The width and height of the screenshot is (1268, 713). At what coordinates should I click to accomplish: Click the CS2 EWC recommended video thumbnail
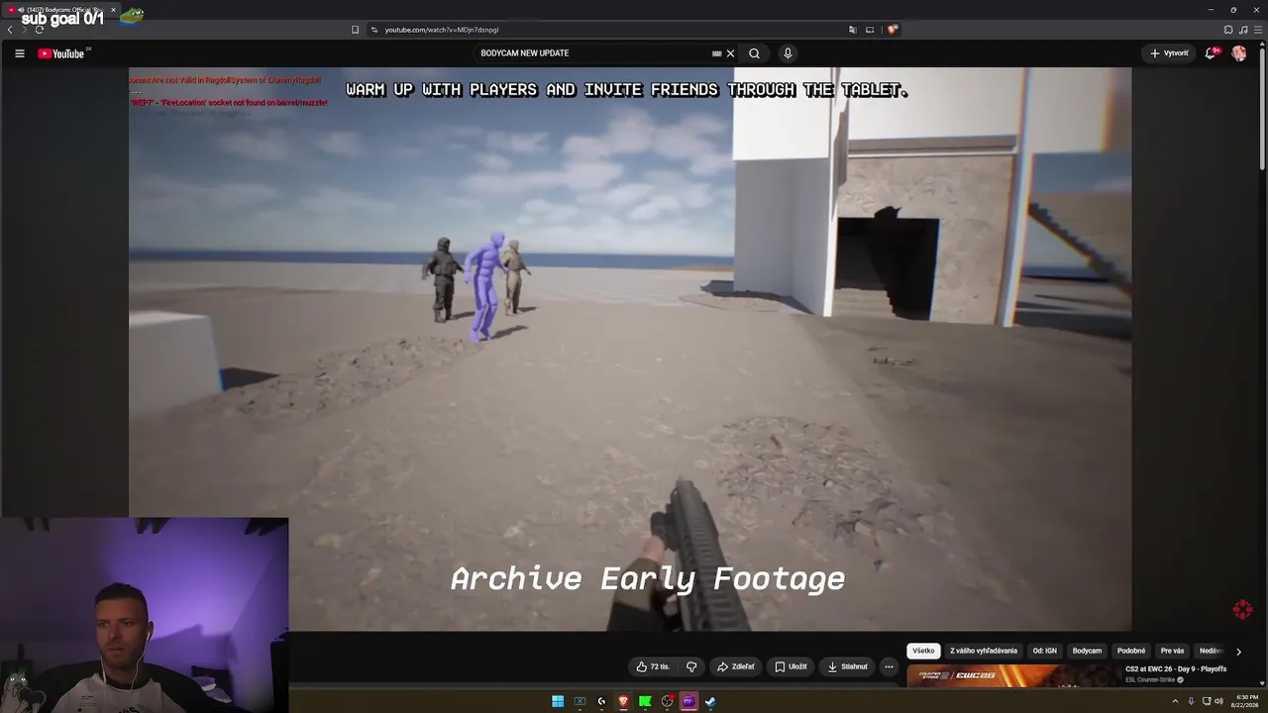1012,675
